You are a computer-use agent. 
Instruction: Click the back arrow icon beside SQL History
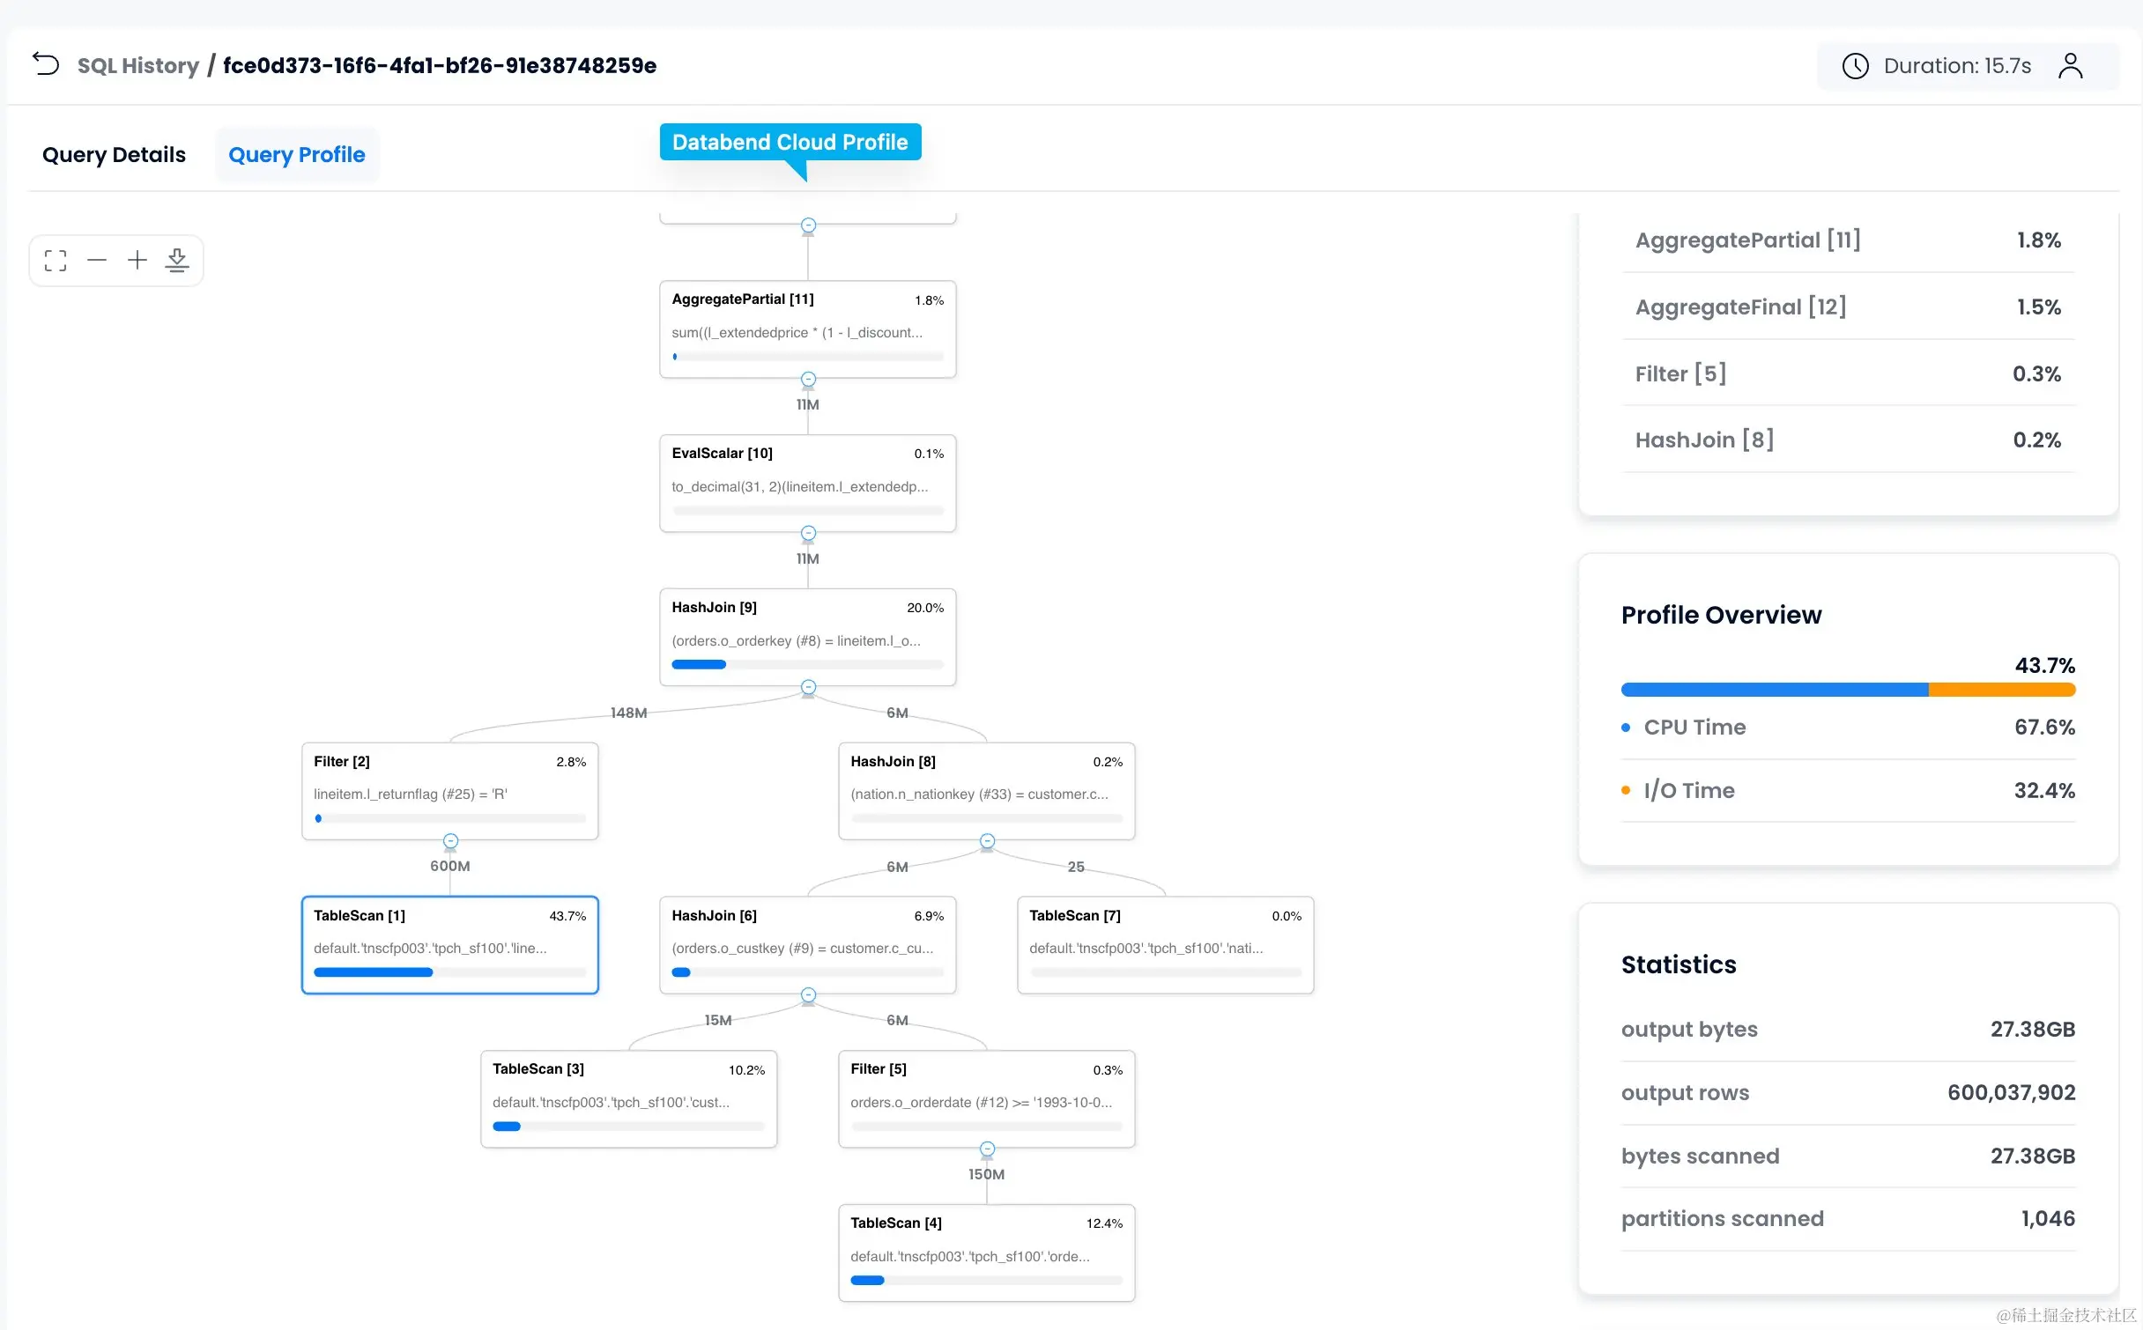click(45, 64)
